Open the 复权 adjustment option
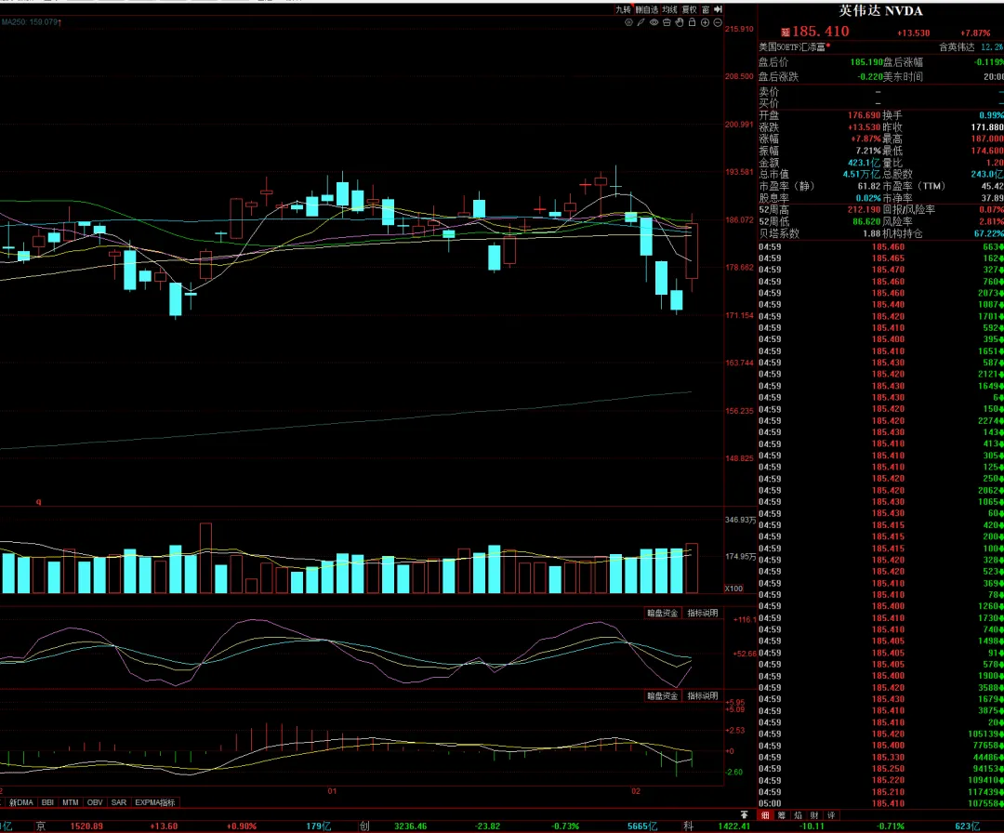This screenshot has height=833, width=1004. [689, 9]
